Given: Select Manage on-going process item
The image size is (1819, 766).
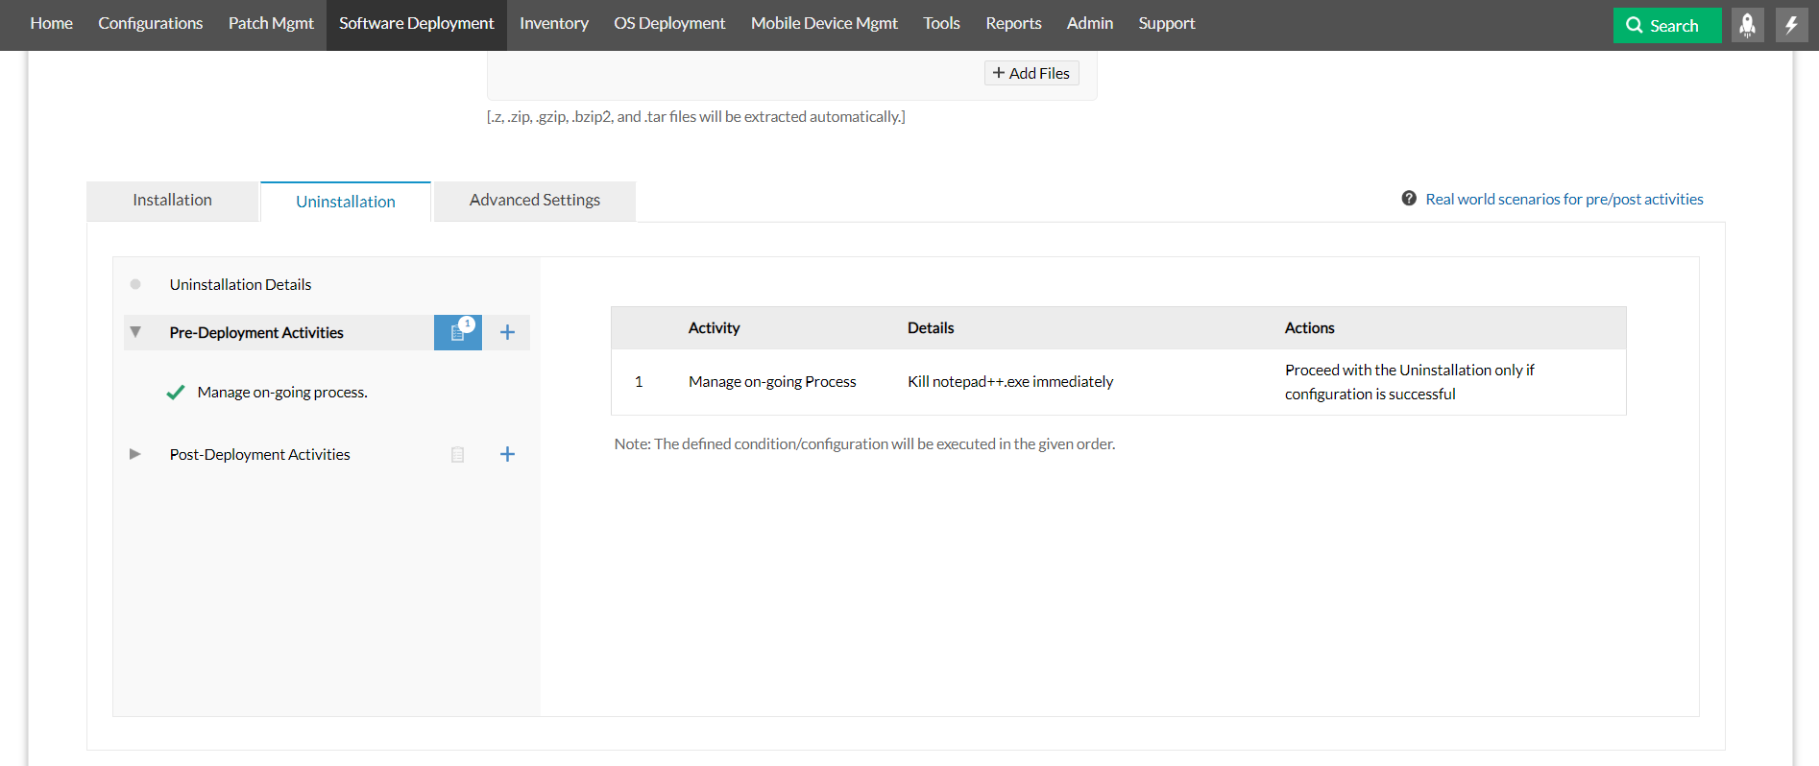Looking at the screenshot, I should [282, 393].
